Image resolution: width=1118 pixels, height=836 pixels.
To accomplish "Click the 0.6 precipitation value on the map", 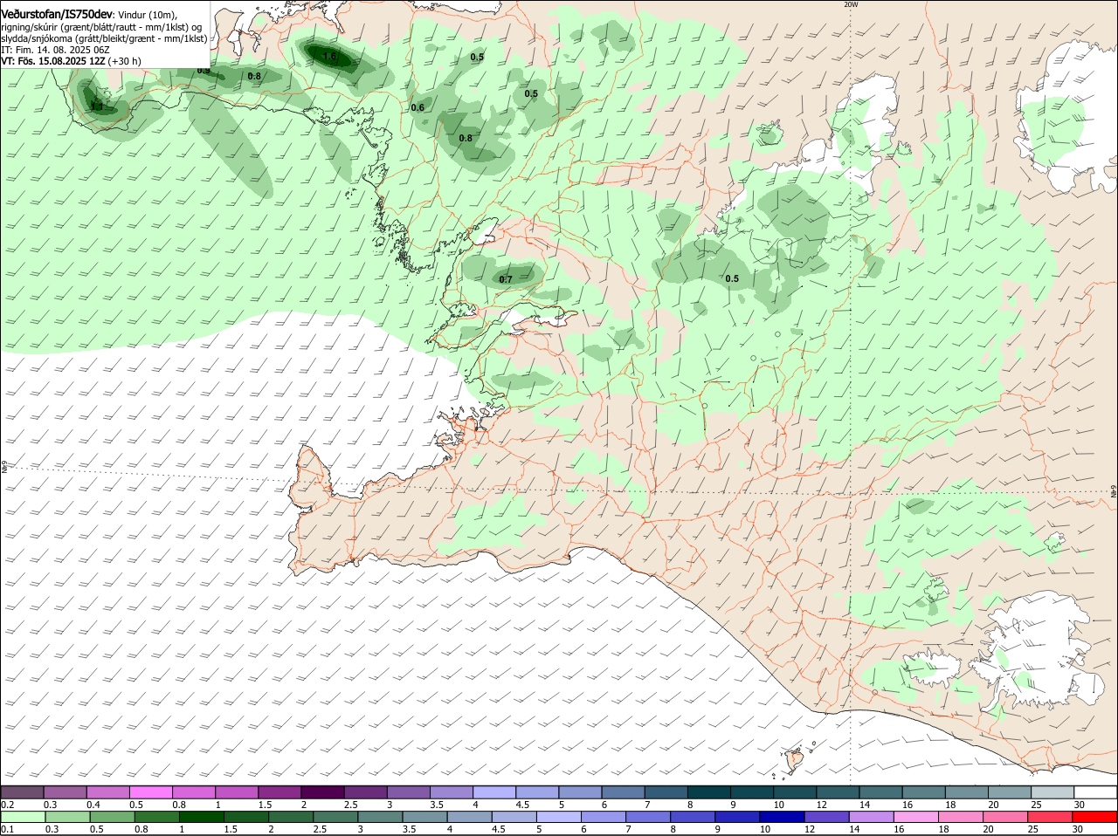I will click(418, 108).
